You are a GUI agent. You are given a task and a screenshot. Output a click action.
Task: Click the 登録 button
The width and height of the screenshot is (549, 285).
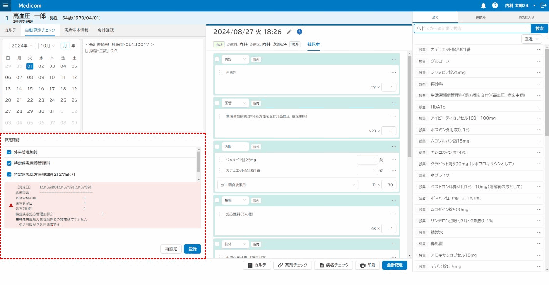[192, 249]
